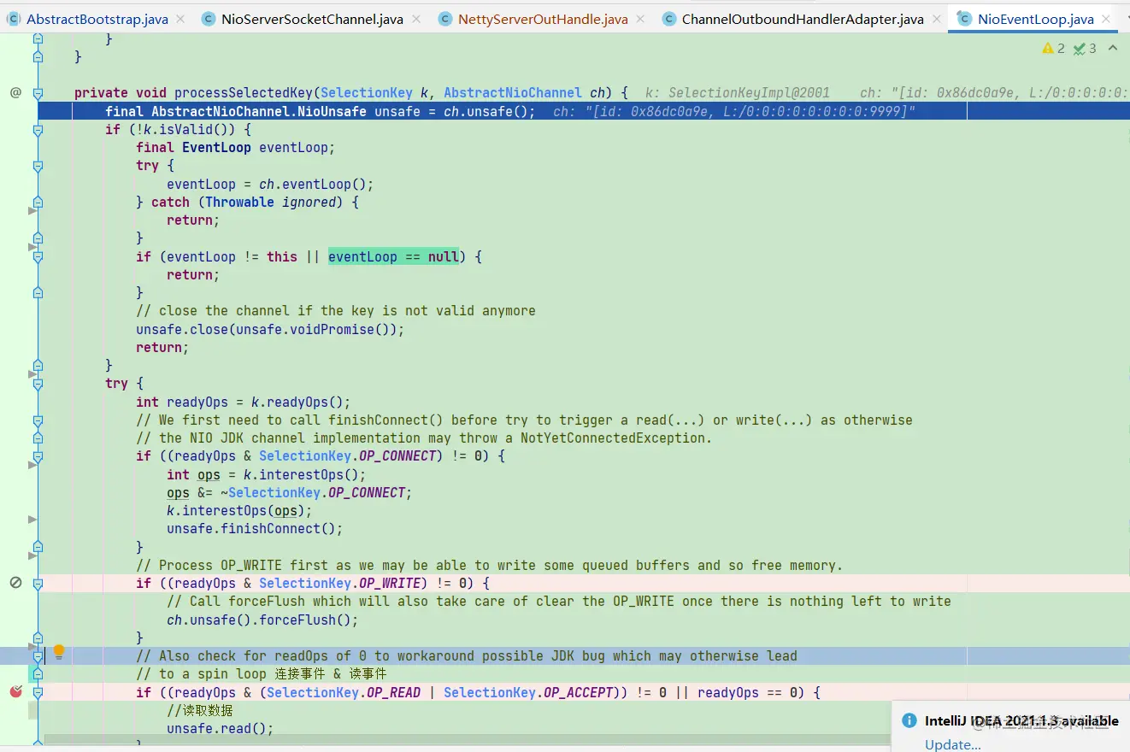This screenshot has height=752, width=1130.
Task: Click the 'EventLoop' type in 'final EventLoop eventLoop'
Action: click(216, 147)
